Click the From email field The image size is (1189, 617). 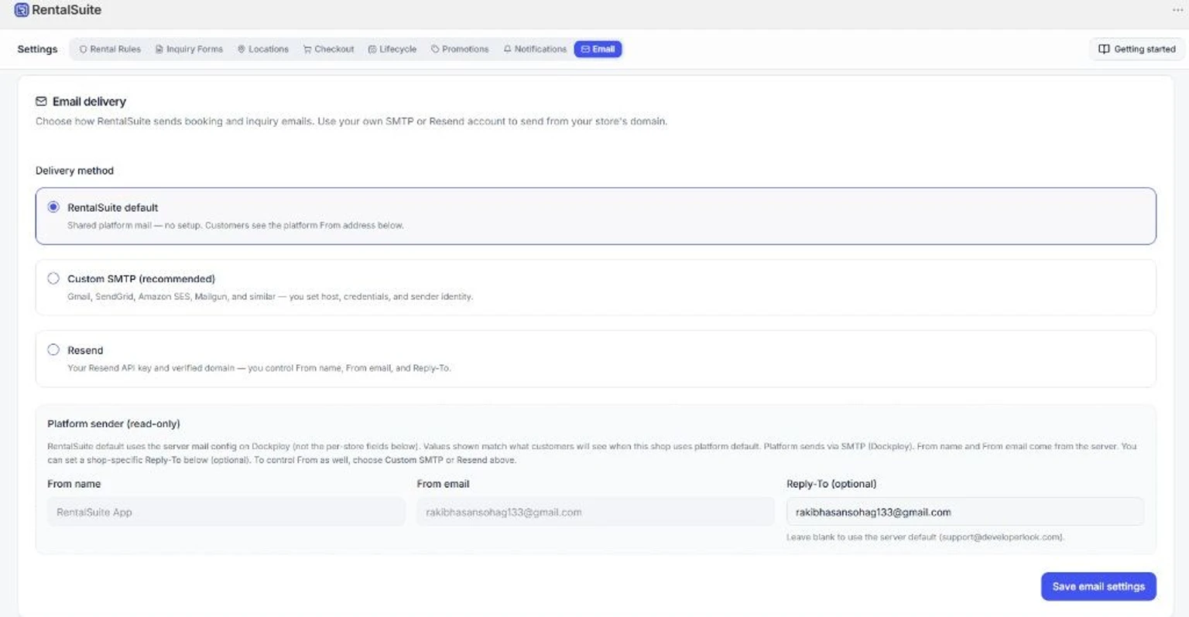point(595,512)
